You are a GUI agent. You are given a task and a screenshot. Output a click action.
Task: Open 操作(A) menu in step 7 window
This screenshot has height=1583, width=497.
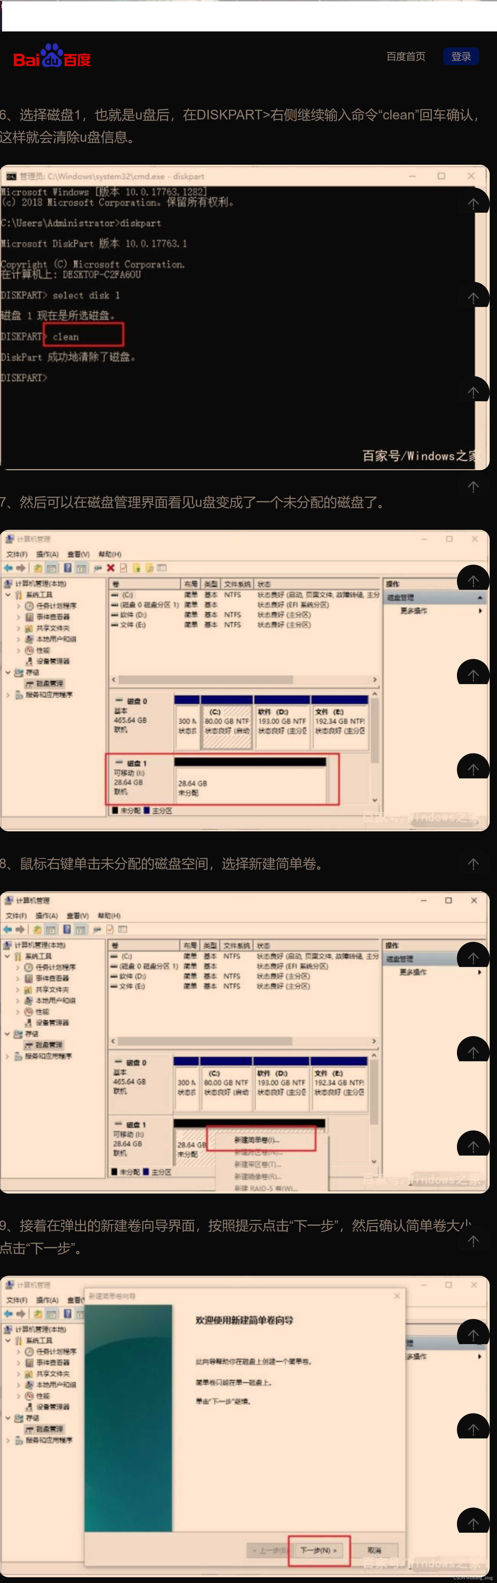(47, 554)
